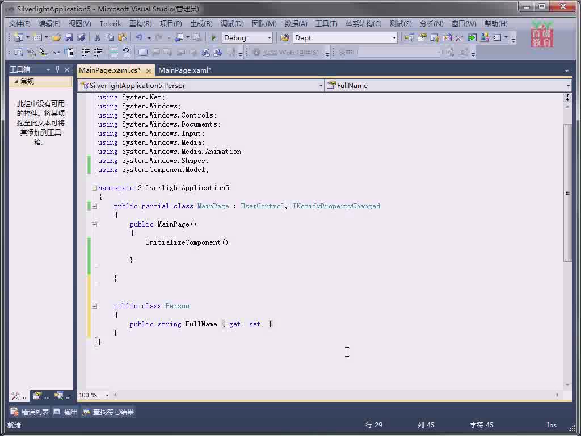Image resolution: width=581 pixels, height=436 pixels.
Task: Open the Dept find combo box dropdown
Action: pyautogui.click(x=394, y=38)
